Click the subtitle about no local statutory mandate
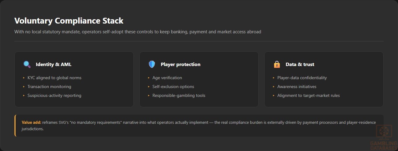 pos(138,31)
